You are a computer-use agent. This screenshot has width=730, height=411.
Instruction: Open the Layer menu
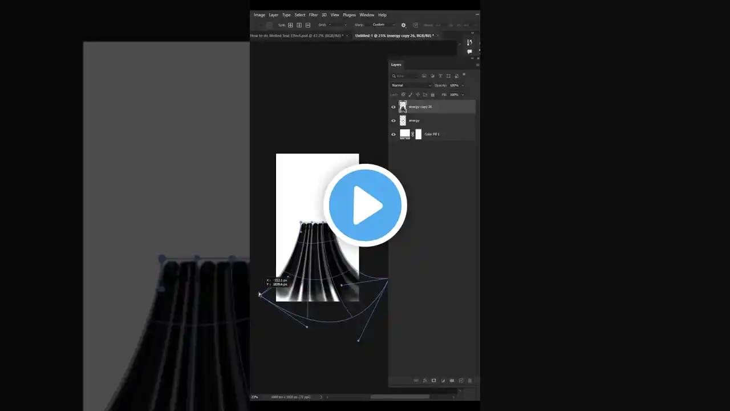pyautogui.click(x=274, y=15)
